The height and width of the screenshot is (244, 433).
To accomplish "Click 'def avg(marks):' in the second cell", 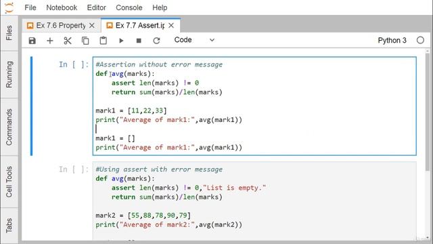I will click(x=125, y=179).
